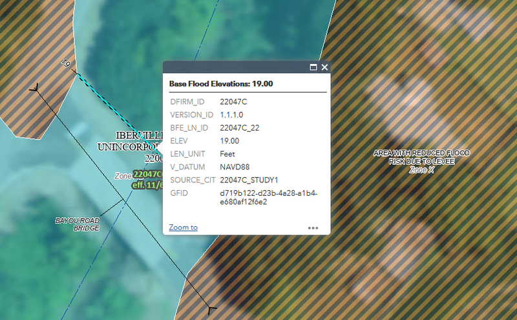Maximize the Base Flood Elevations popup
This screenshot has width=517, height=320.
click(313, 67)
